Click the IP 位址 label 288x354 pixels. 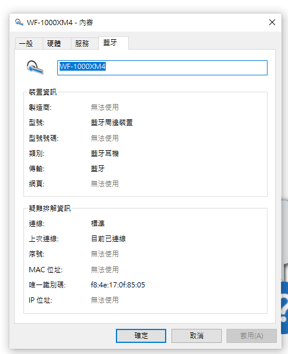tap(40, 300)
